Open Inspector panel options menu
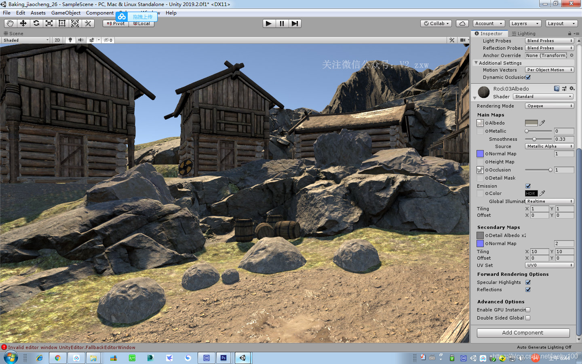The width and height of the screenshot is (582, 364). (x=576, y=34)
